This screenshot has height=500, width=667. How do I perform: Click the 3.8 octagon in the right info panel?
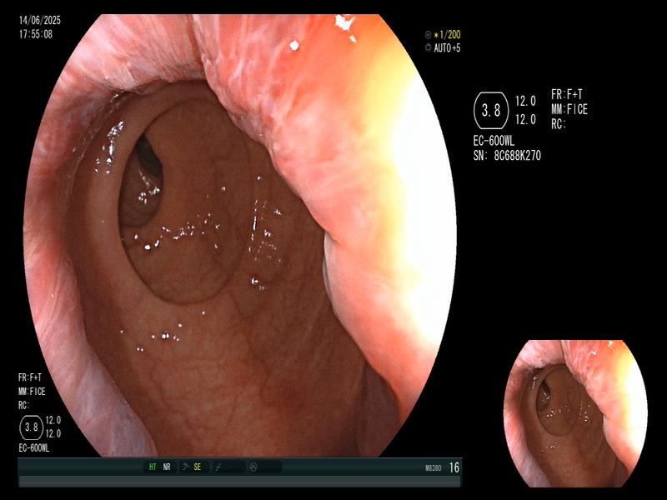pos(491,111)
